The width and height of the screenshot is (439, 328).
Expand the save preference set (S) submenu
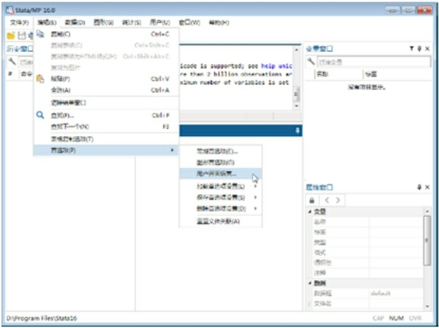220,198
